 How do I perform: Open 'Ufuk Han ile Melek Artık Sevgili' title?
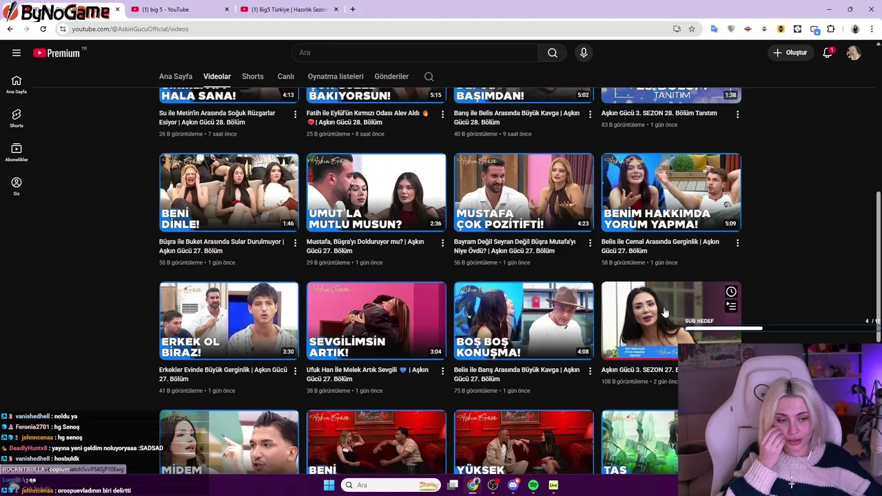coord(367,374)
